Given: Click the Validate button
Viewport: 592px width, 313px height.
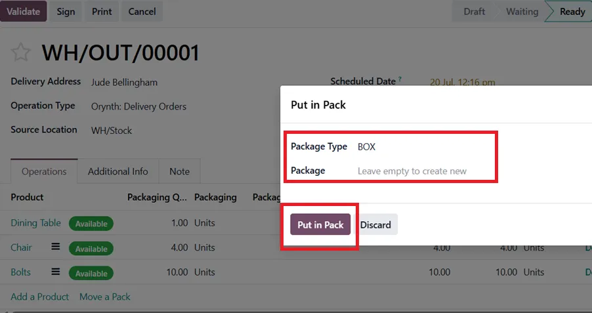Looking at the screenshot, I should click(24, 11).
